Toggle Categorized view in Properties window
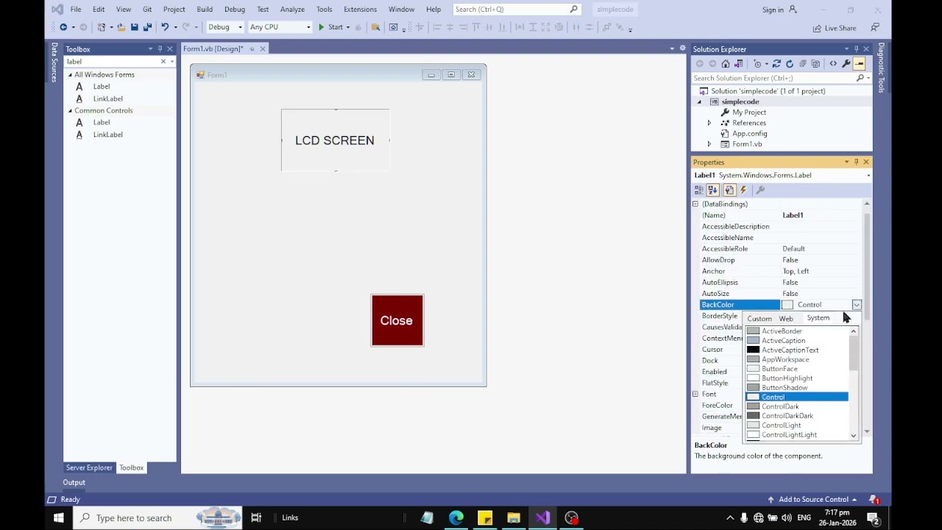 click(x=699, y=190)
